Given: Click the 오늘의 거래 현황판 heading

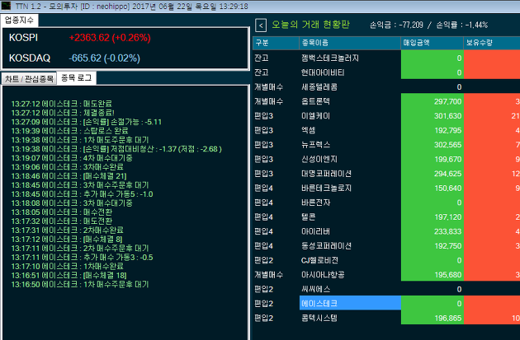Looking at the screenshot, I should [x=310, y=25].
